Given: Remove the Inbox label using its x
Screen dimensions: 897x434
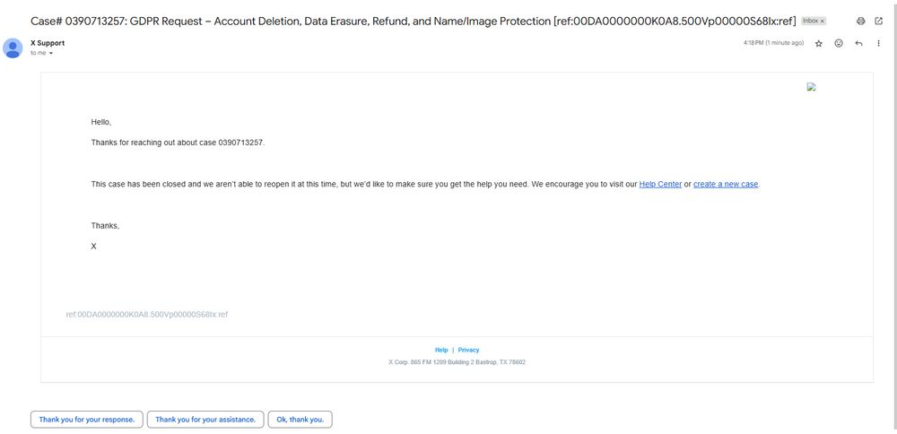Looking at the screenshot, I should click(x=822, y=22).
